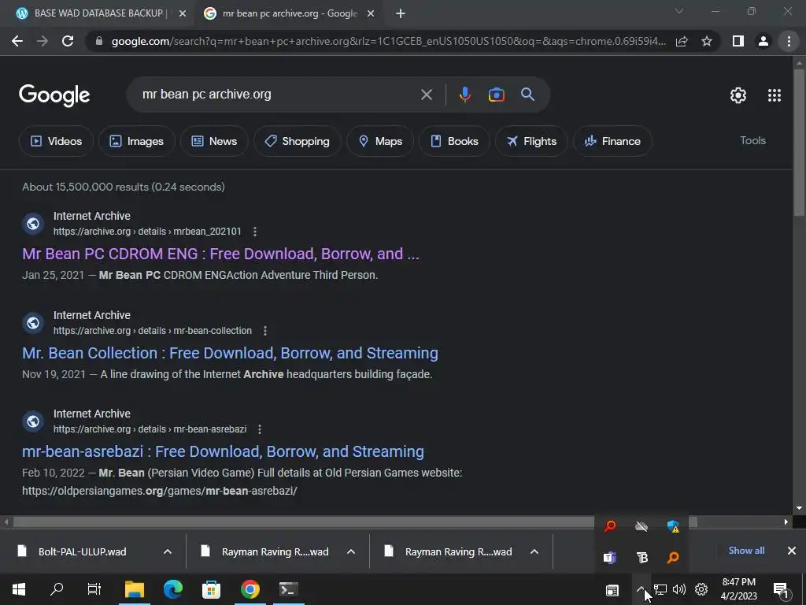Open the volume control in the taskbar

(x=679, y=589)
